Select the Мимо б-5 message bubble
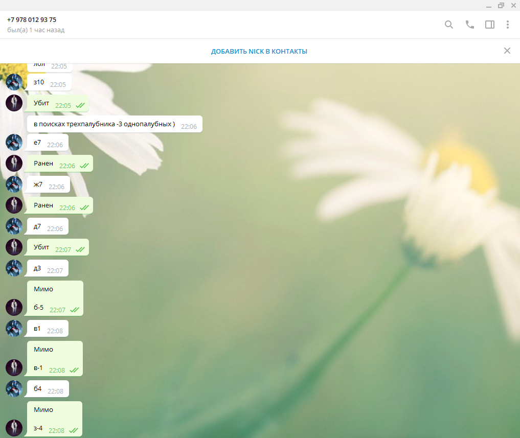Image resolution: width=520 pixels, height=438 pixels. tap(55, 298)
